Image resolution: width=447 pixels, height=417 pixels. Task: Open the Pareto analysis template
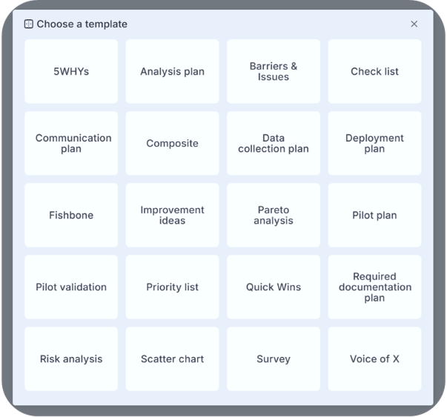274,216
